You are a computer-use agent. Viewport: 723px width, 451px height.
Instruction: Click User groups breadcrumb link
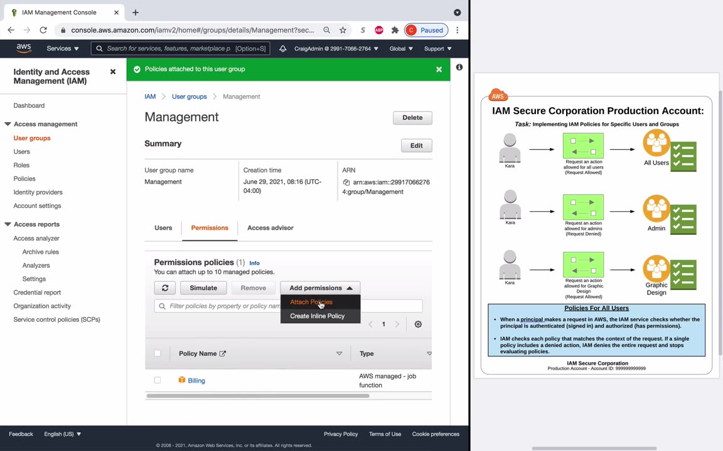pos(189,96)
